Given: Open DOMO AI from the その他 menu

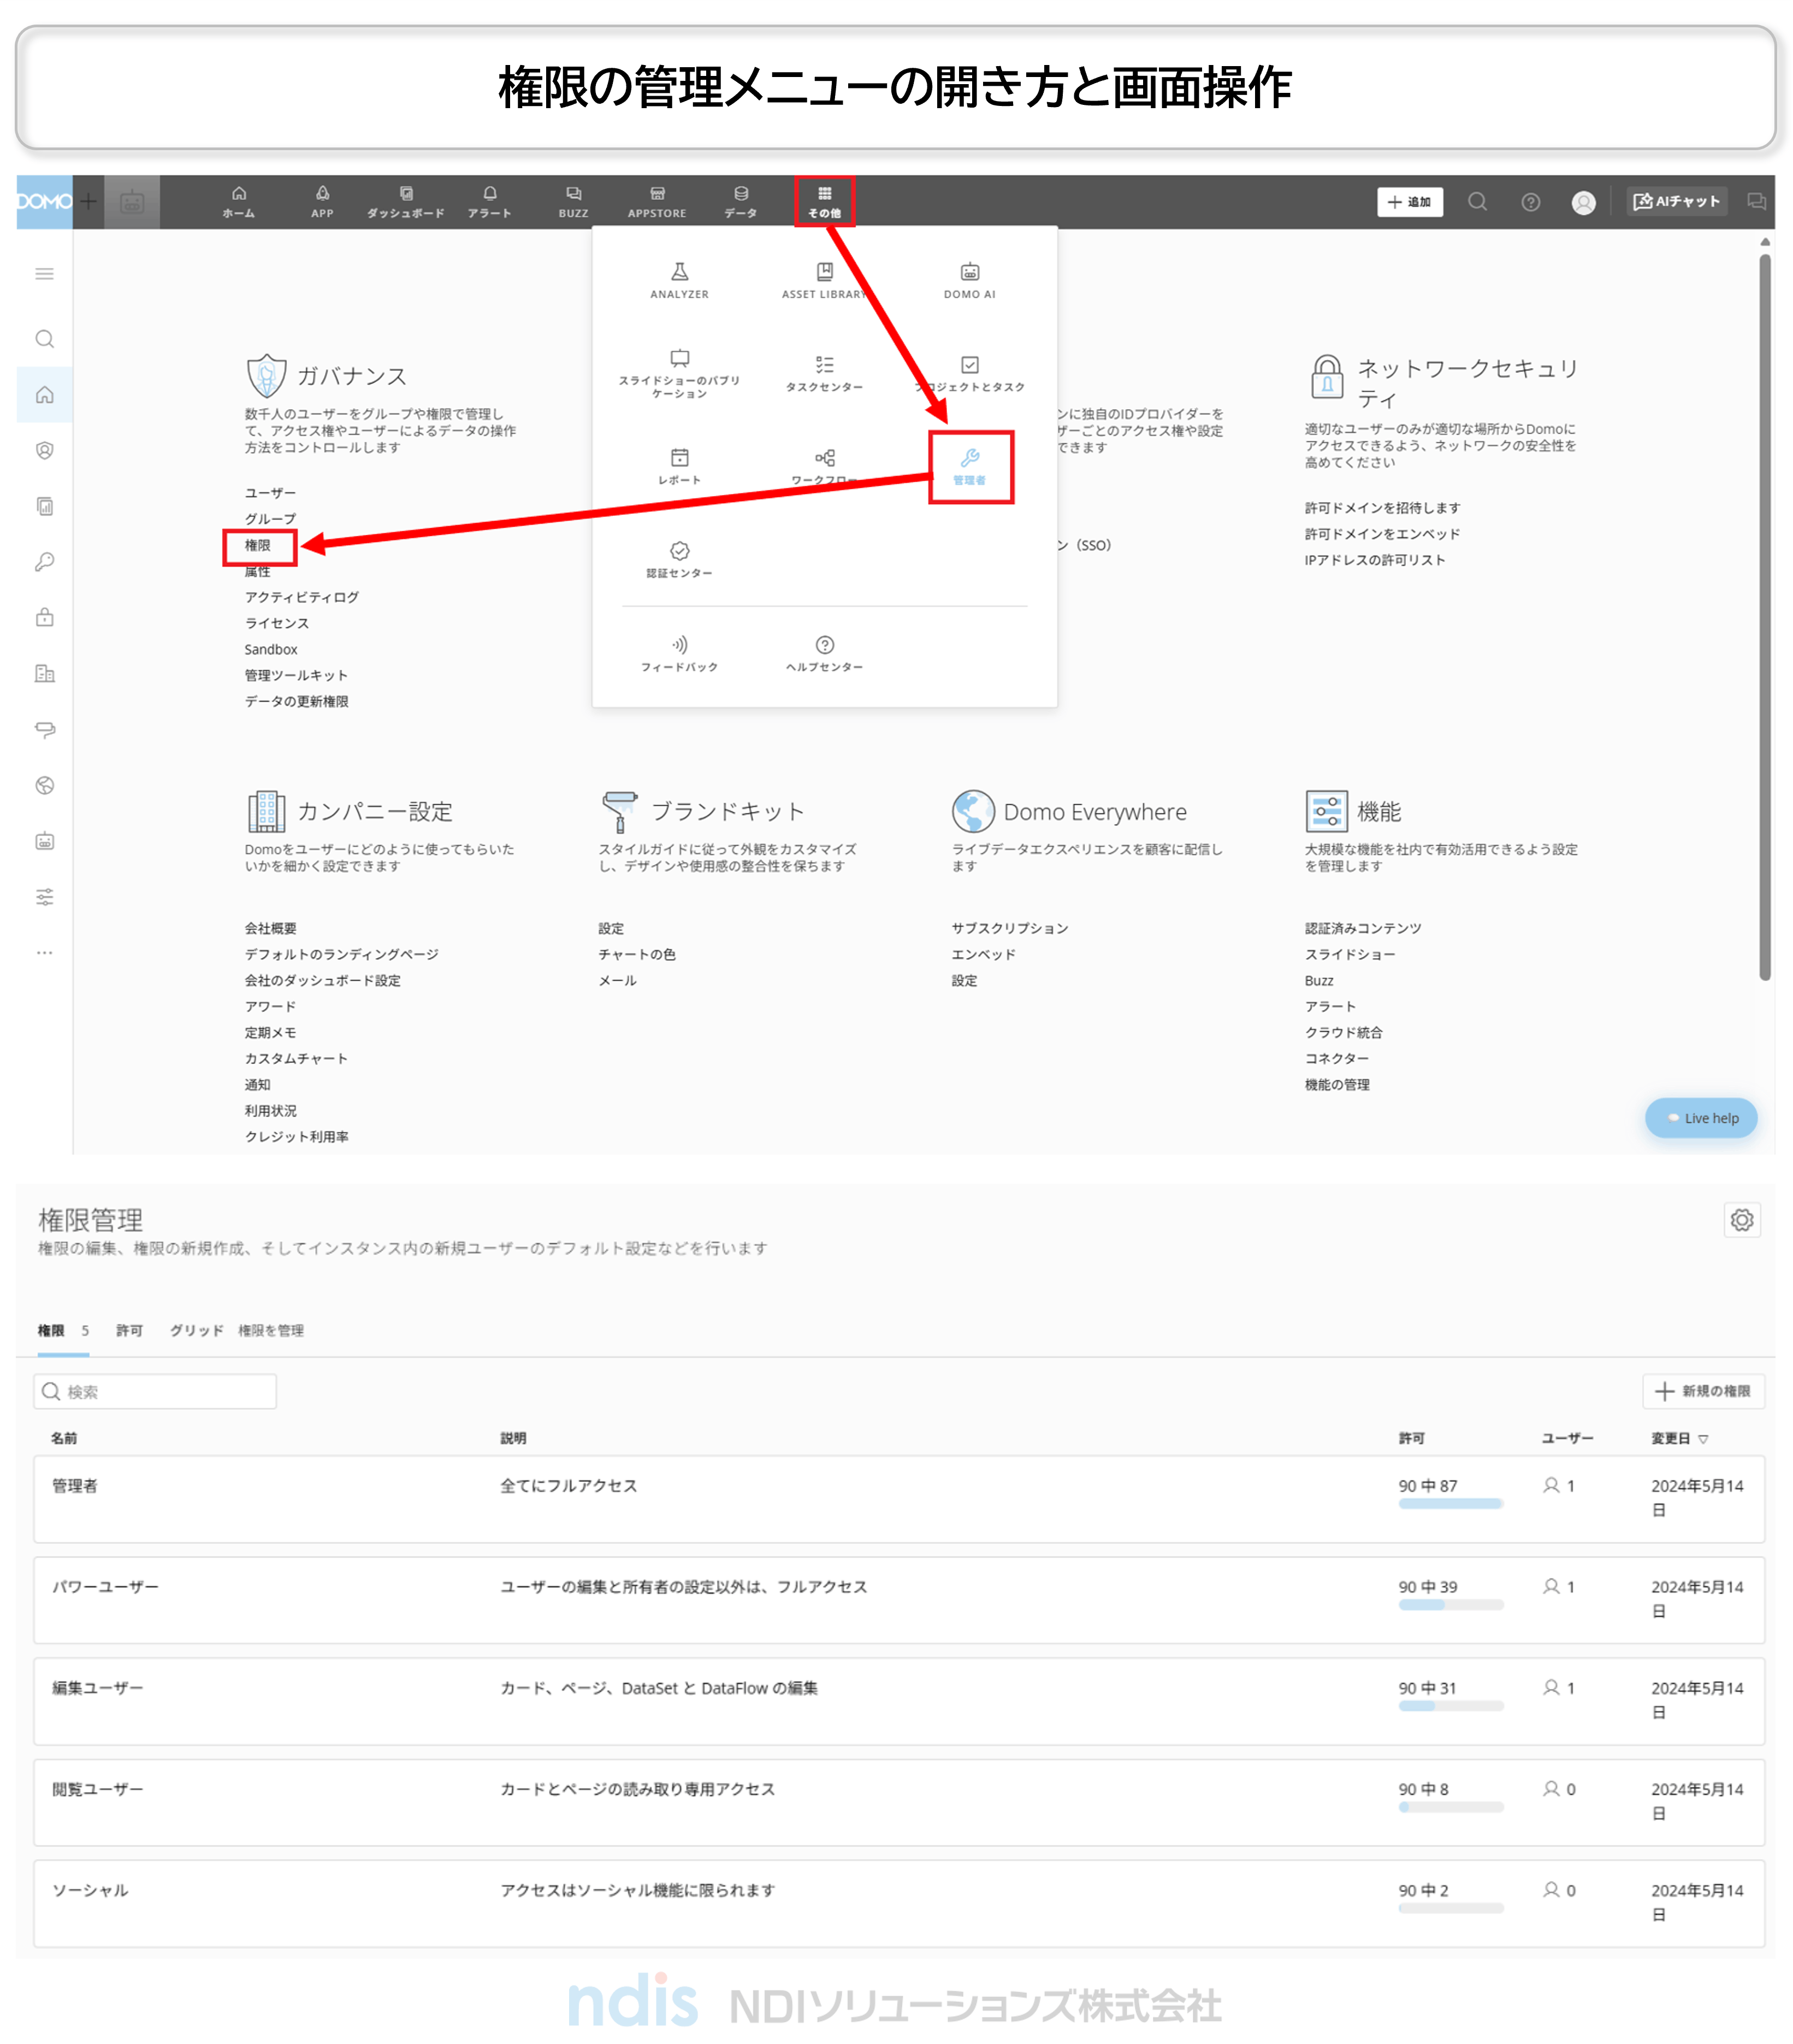Looking at the screenshot, I should point(969,280).
